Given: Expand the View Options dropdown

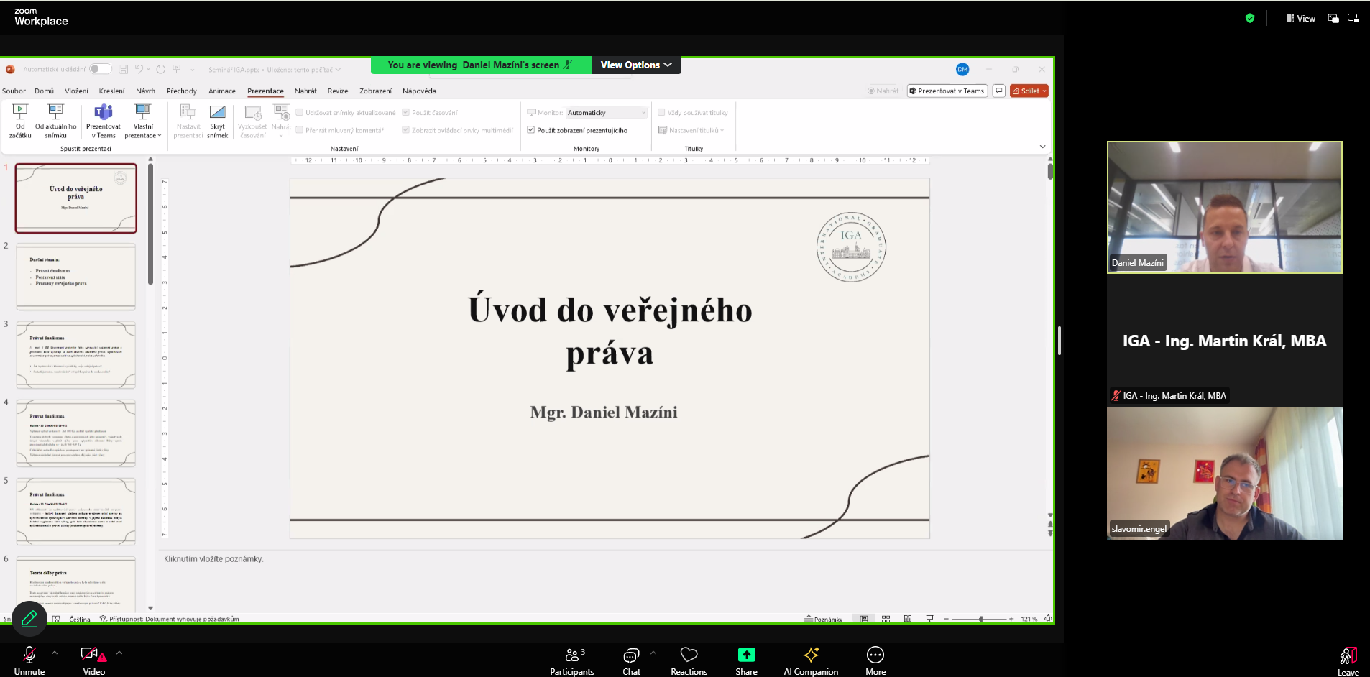Looking at the screenshot, I should tap(636, 65).
